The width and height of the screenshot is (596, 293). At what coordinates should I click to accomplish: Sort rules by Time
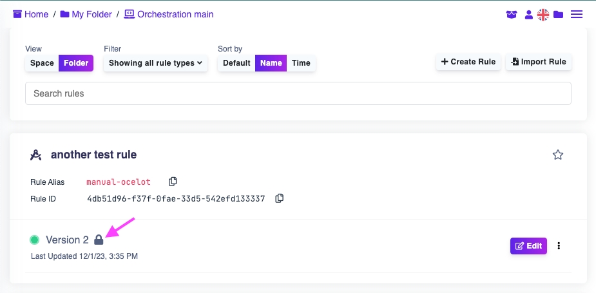click(301, 63)
